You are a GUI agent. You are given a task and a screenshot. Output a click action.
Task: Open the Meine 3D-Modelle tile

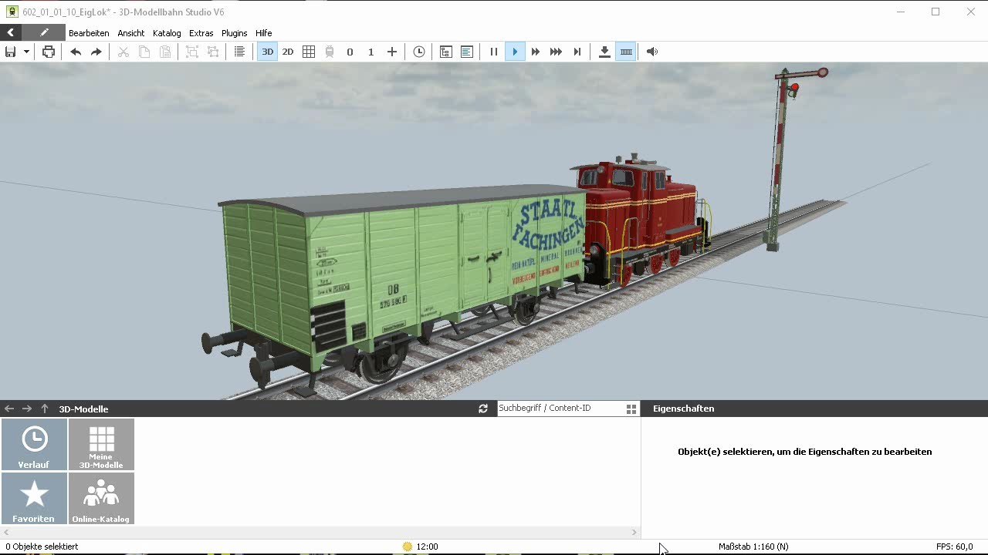(x=101, y=445)
